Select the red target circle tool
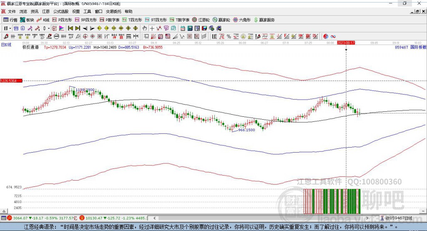Screen dimensions: 427x231 tap(85, 37)
